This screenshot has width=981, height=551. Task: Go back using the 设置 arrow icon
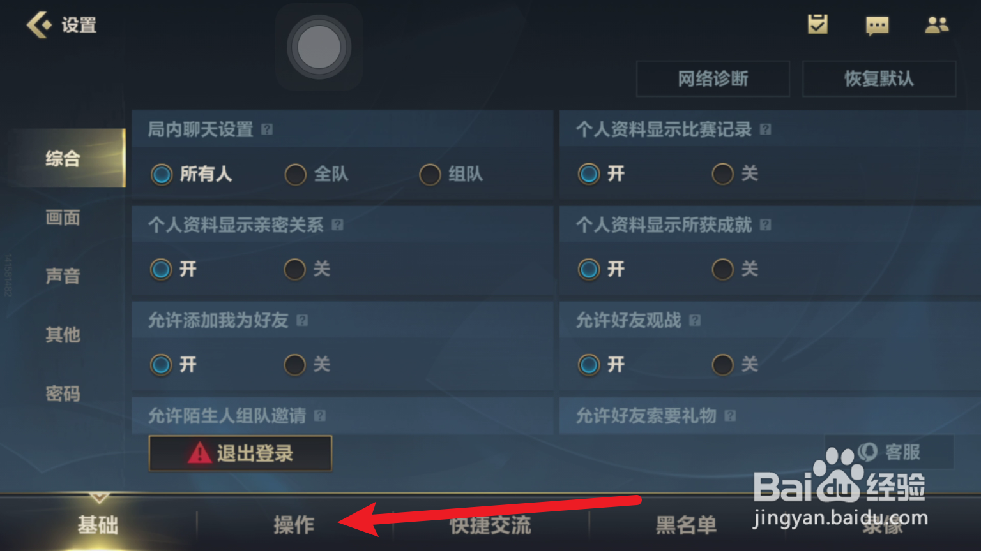(39, 26)
